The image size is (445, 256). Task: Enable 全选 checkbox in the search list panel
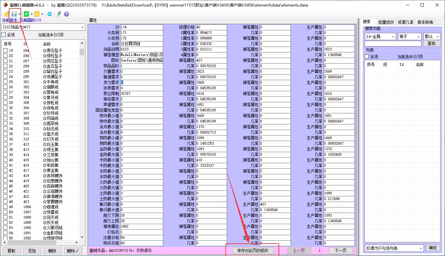(367, 57)
